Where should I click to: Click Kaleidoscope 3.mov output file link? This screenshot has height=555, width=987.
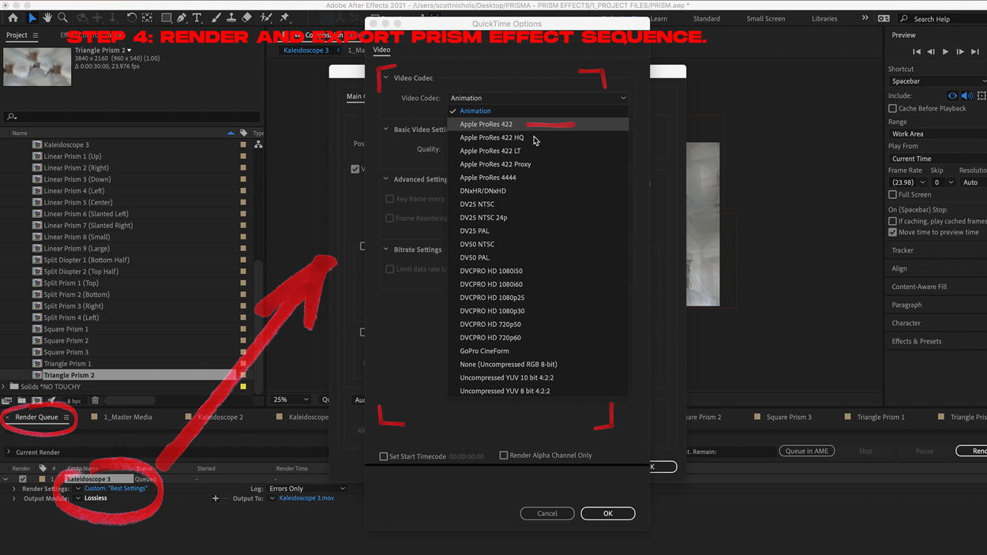pos(306,498)
